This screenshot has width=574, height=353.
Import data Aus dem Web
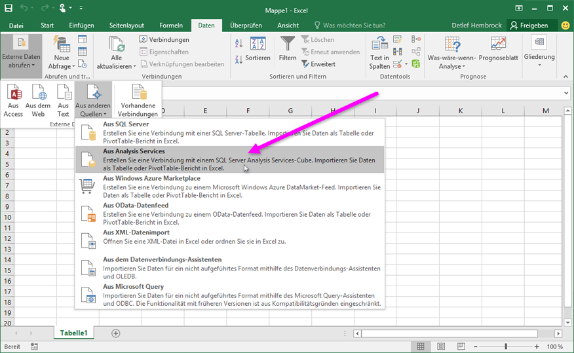pos(38,100)
